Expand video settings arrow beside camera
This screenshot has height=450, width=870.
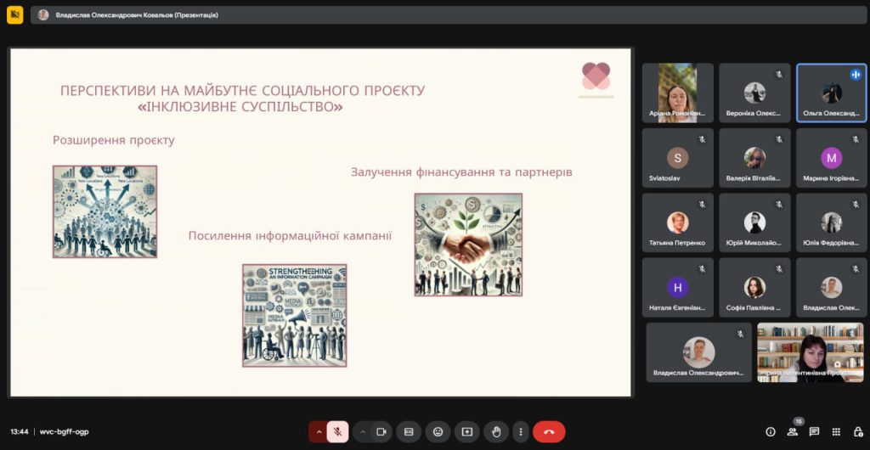point(363,431)
